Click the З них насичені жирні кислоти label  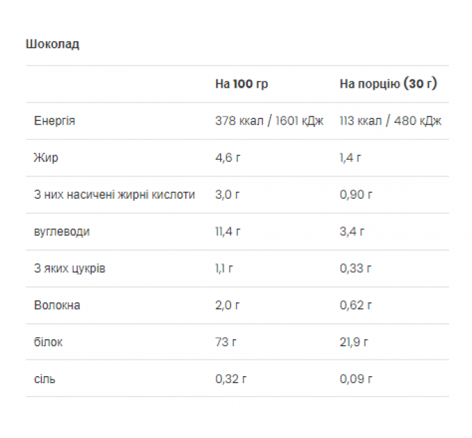click(115, 195)
